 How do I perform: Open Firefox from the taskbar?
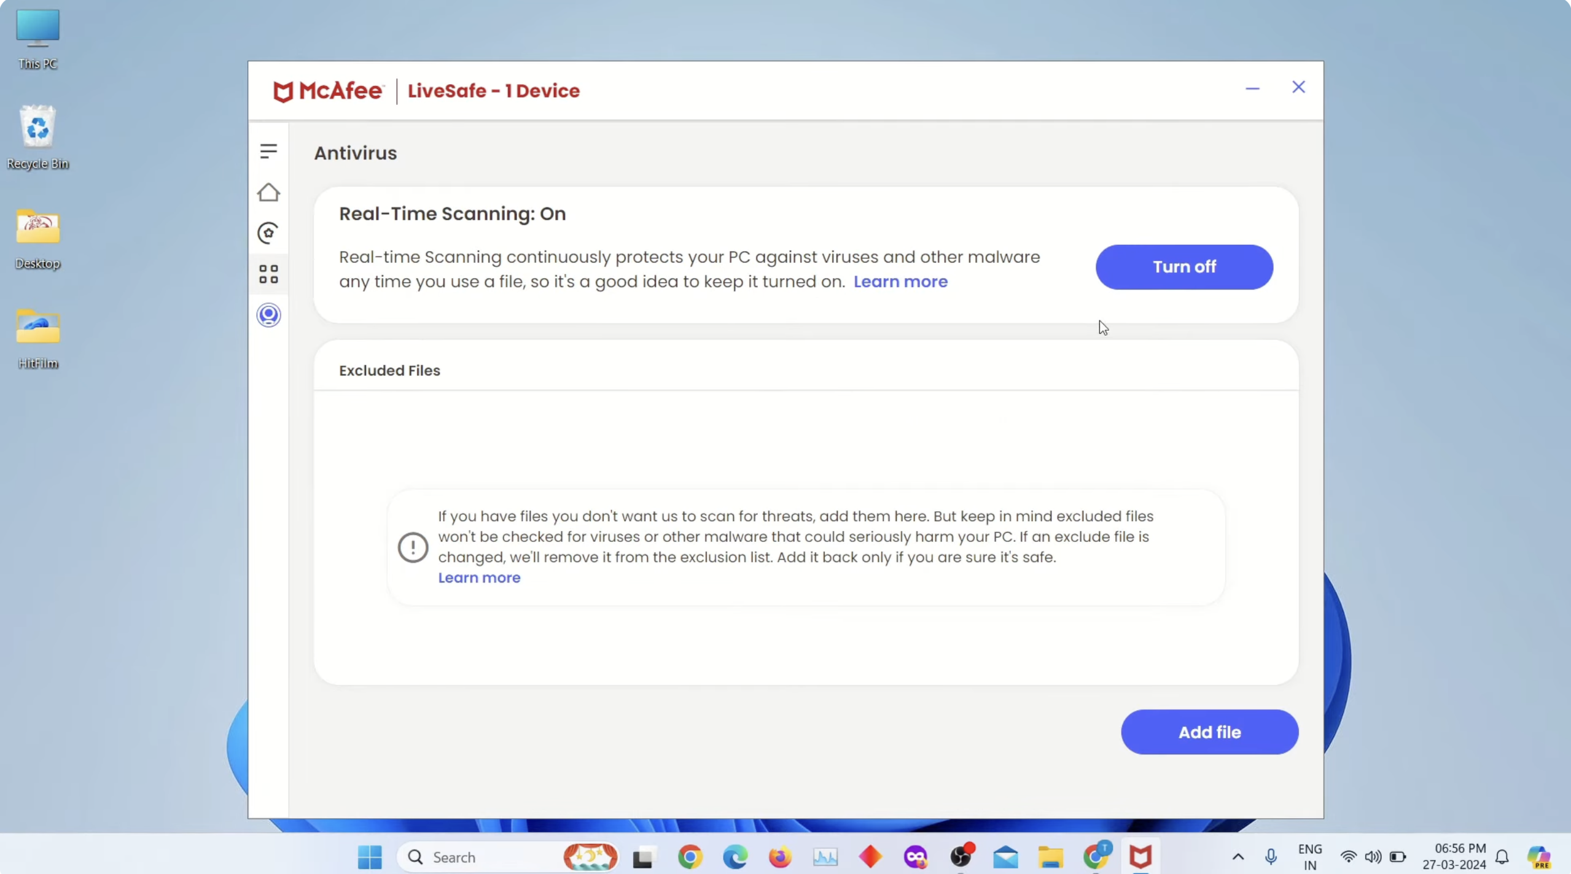(780, 857)
